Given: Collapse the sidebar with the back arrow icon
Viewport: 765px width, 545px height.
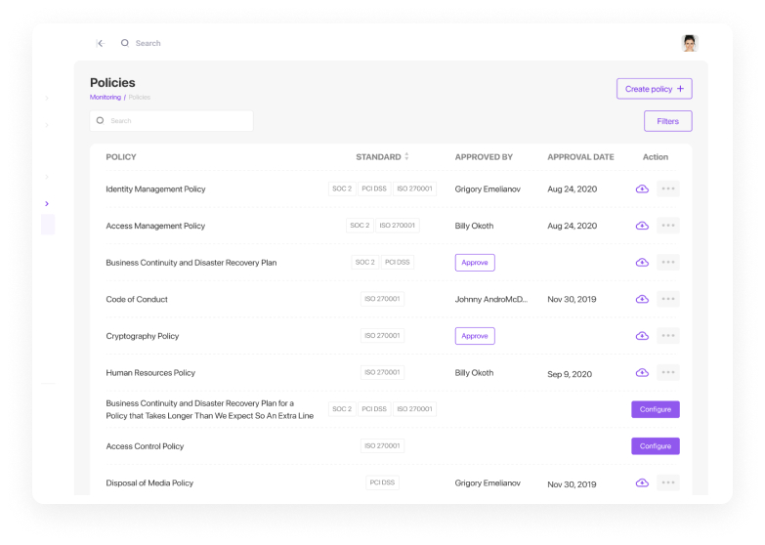Looking at the screenshot, I should [x=100, y=43].
